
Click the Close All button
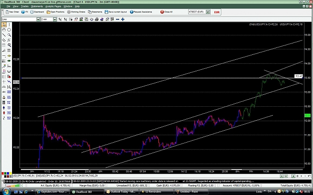166,12
